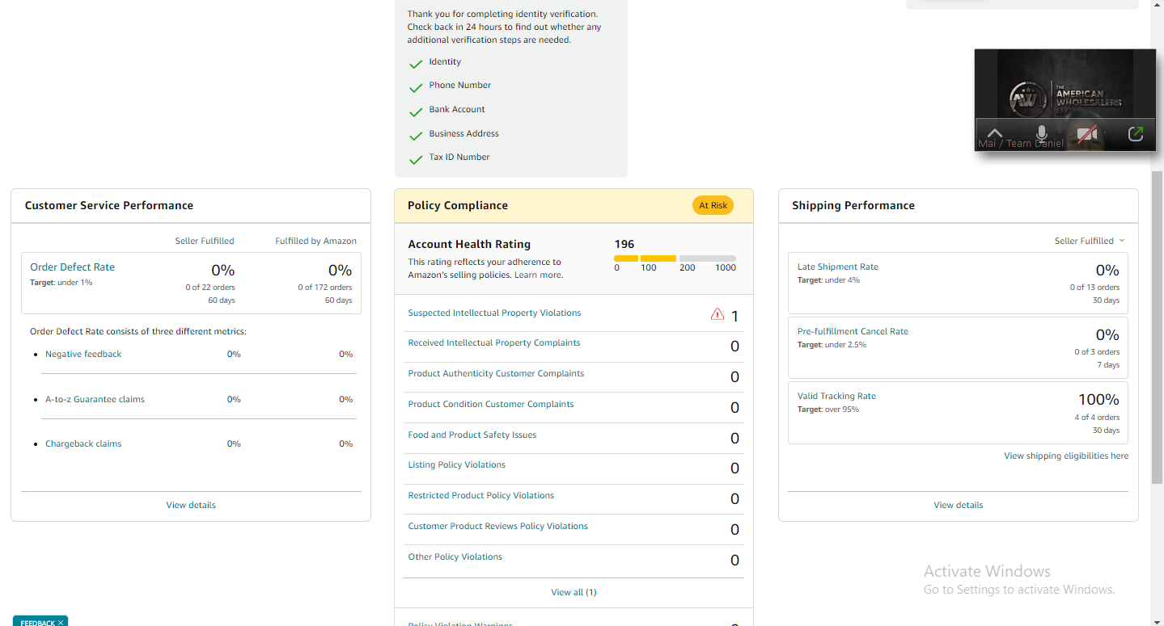
Task: Click the account health score value 196
Action: click(x=624, y=244)
